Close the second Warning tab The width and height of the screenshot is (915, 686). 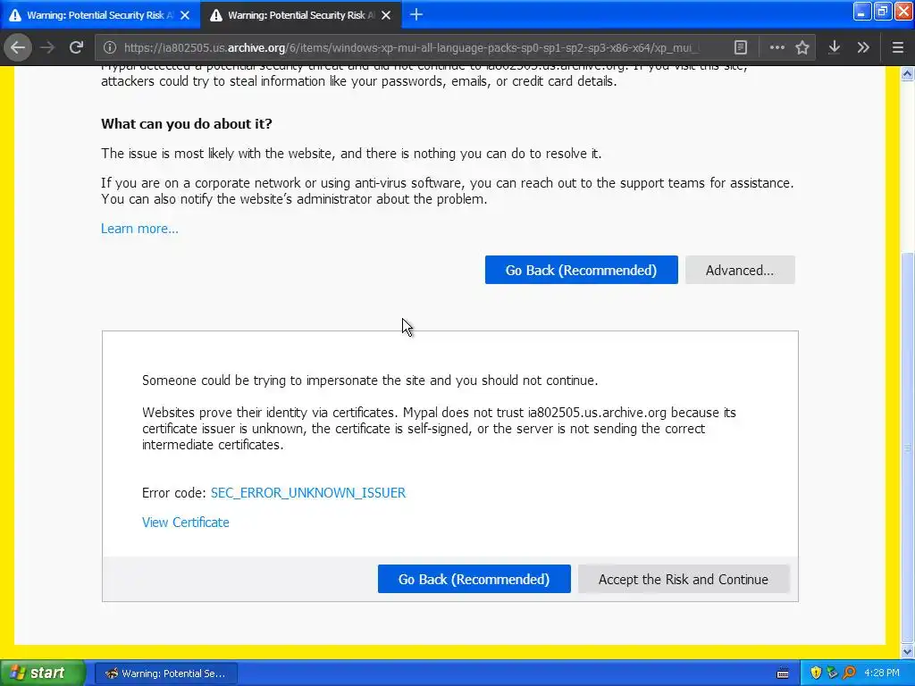click(x=386, y=15)
